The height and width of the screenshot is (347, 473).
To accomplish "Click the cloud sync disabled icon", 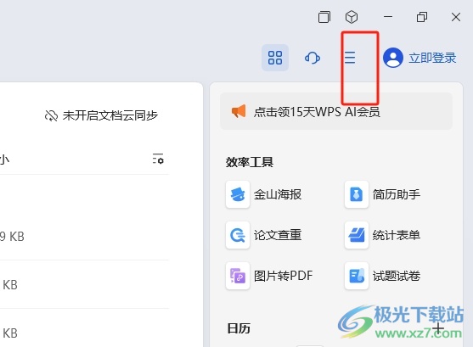I will pos(51,115).
